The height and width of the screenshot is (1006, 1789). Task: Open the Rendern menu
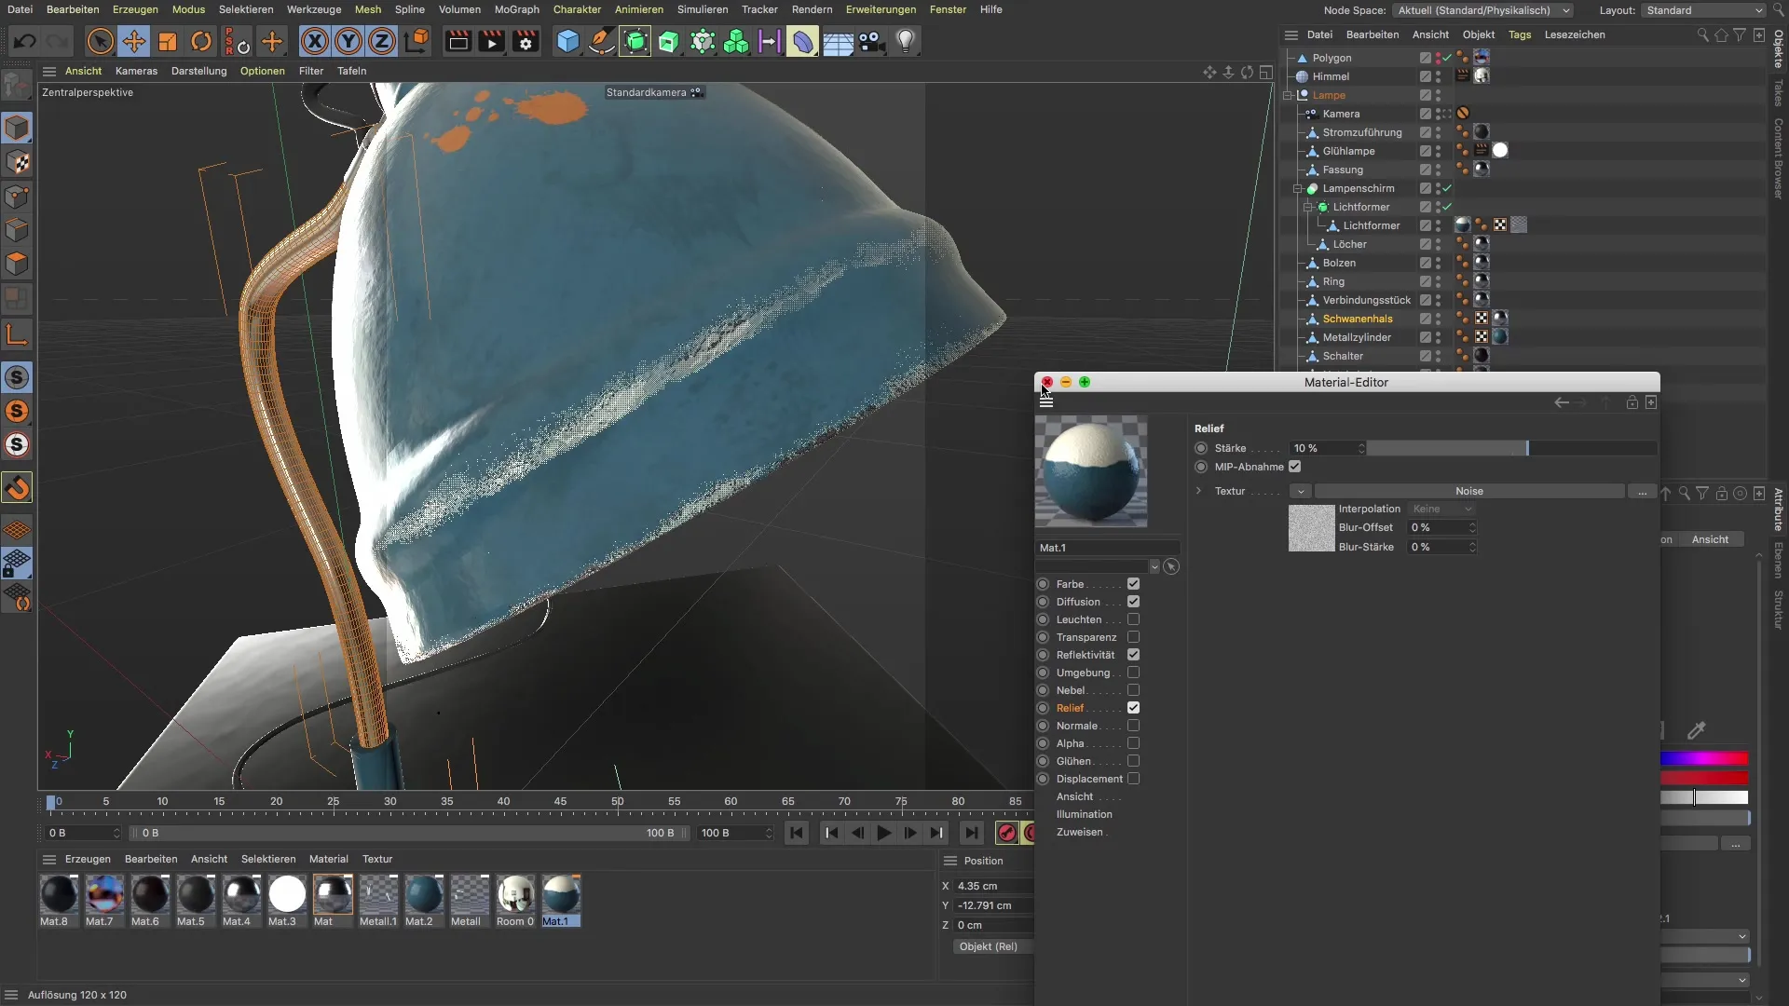click(812, 9)
